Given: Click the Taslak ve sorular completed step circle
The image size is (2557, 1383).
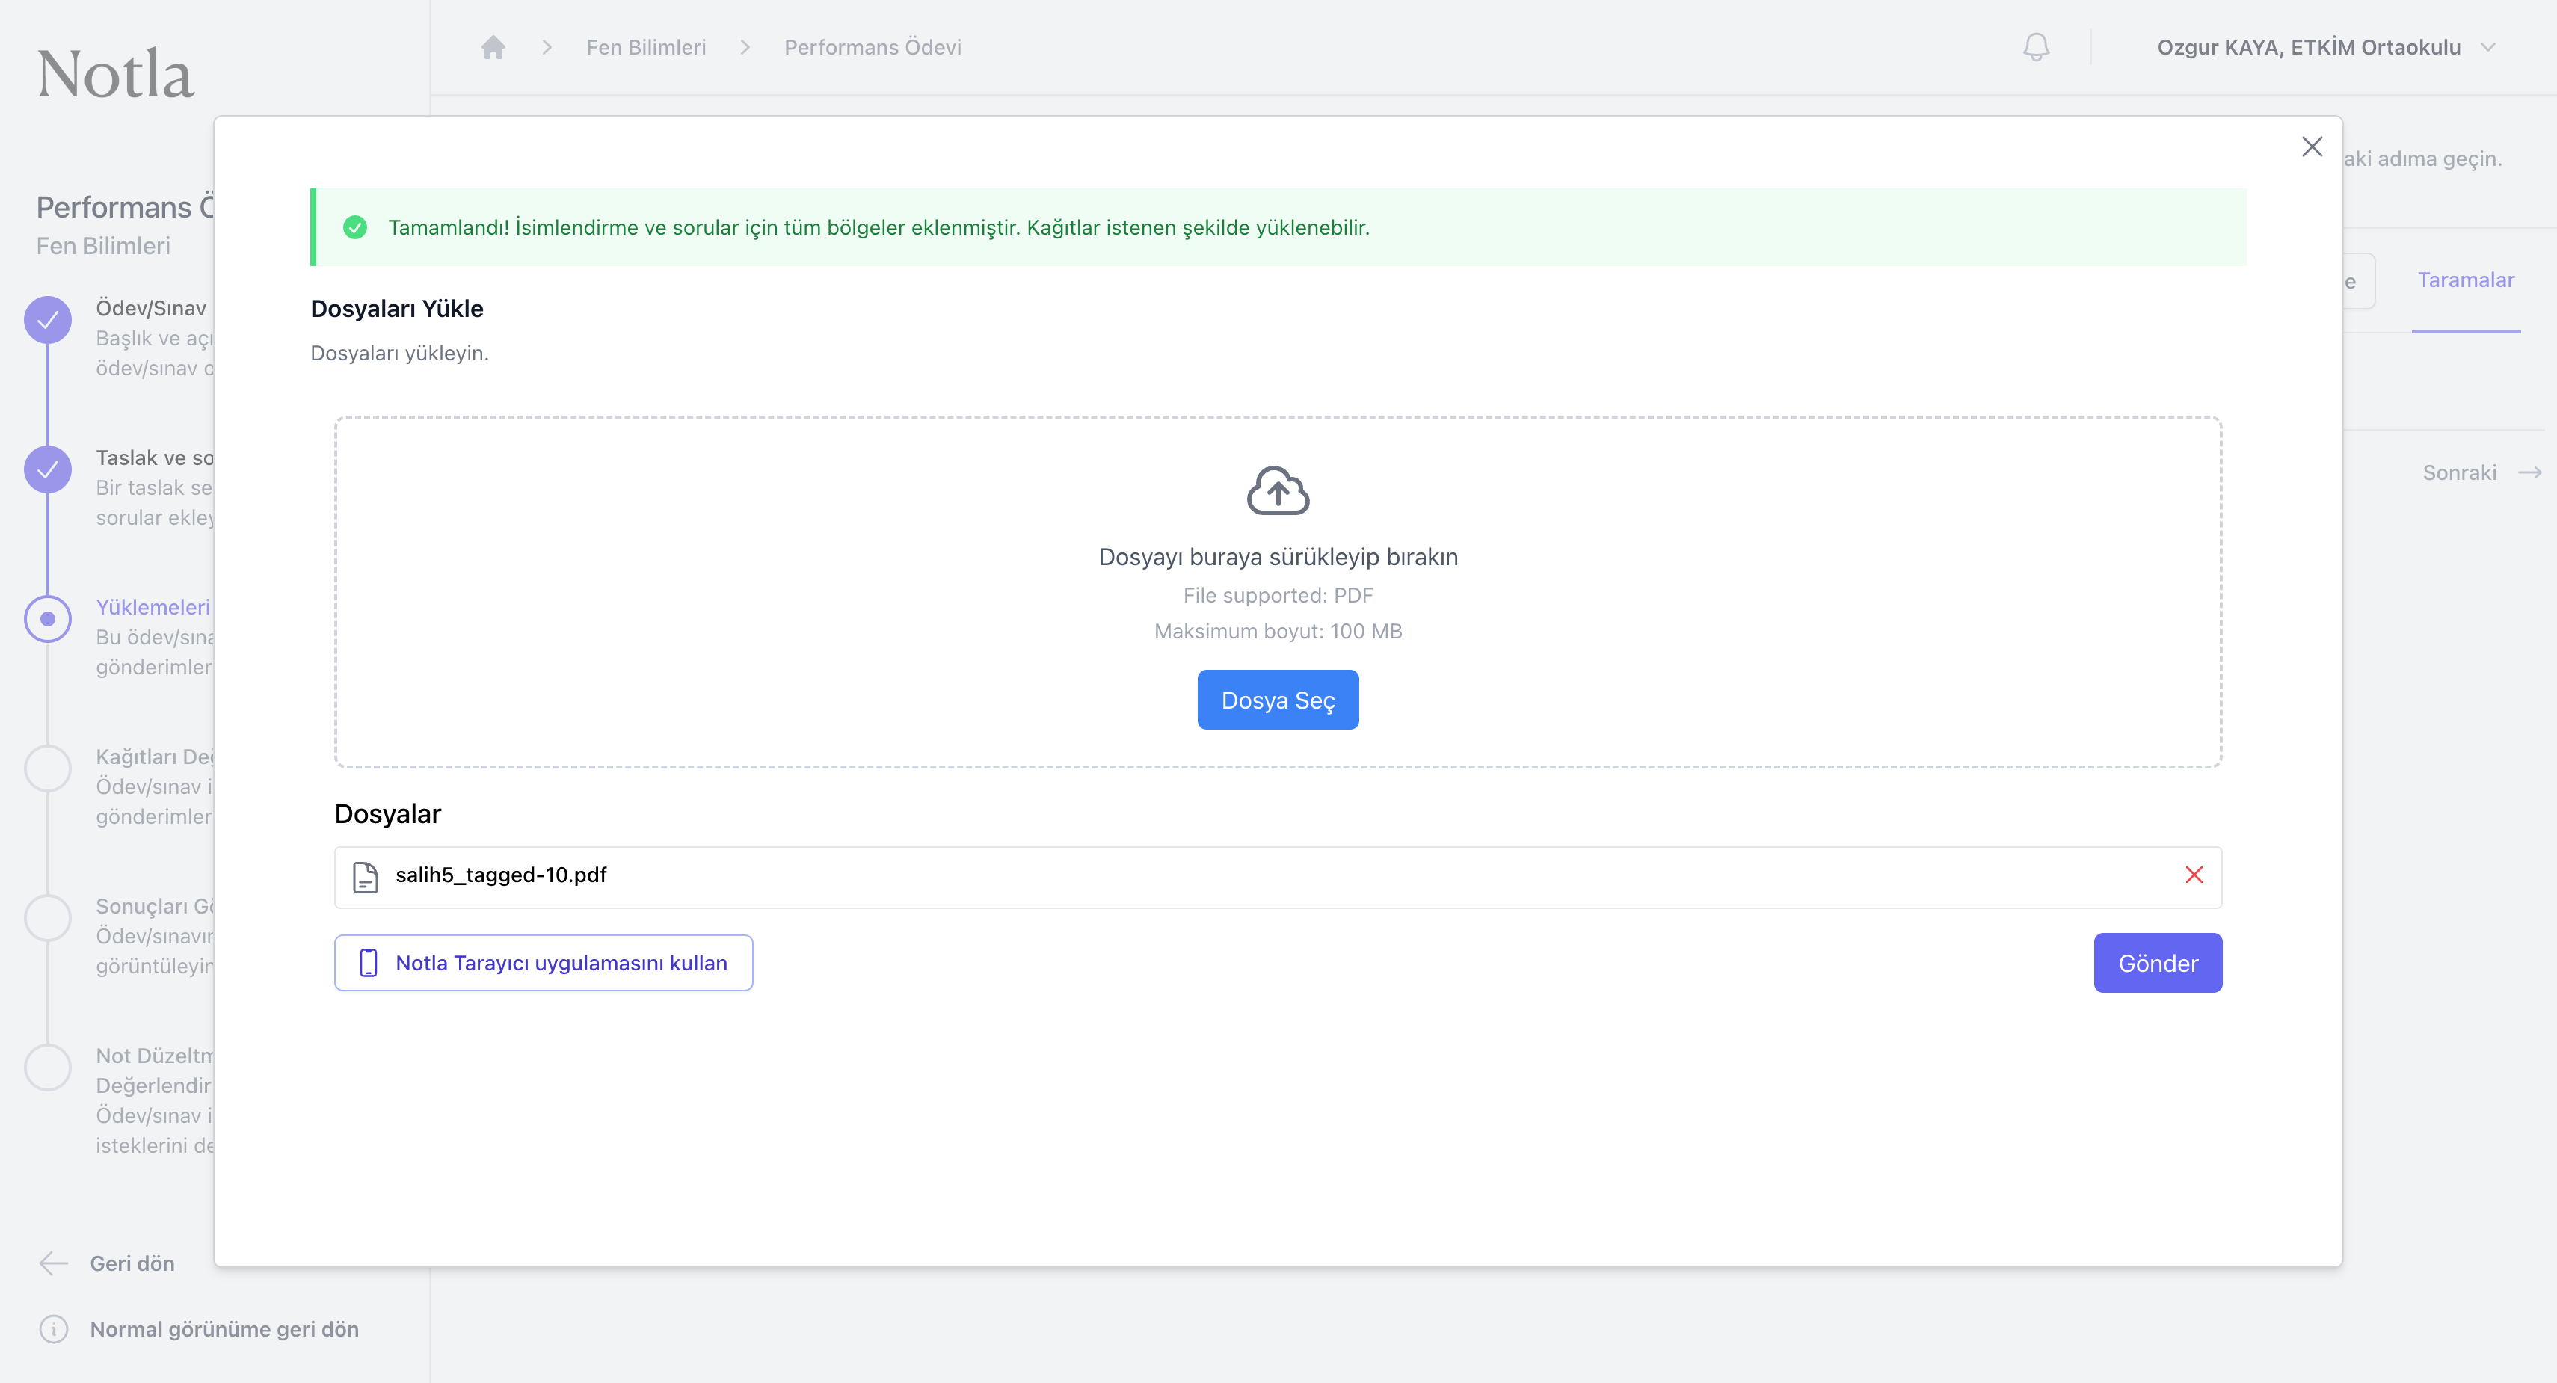Looking at the screenshot, I should pos(48,469).
